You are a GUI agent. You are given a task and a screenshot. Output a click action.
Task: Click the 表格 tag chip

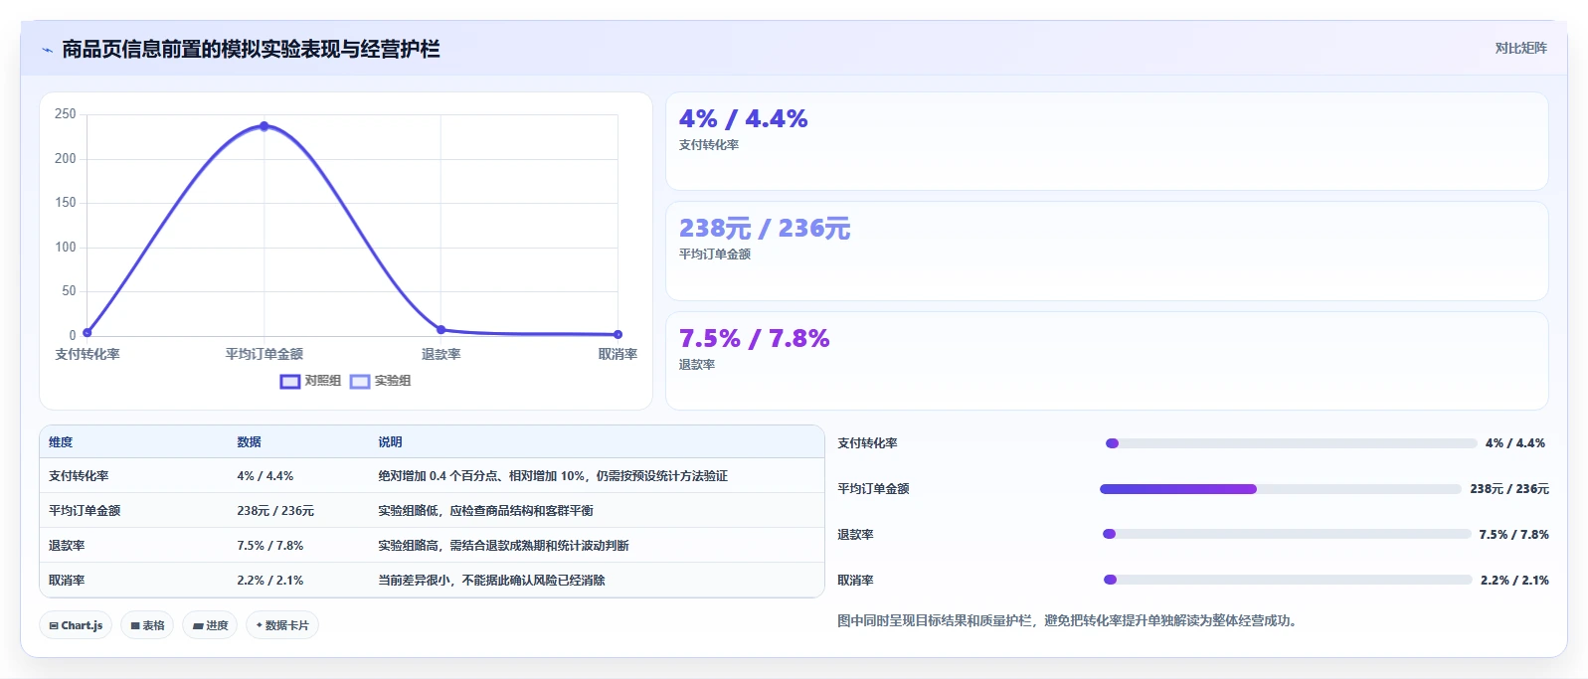click(147, 625)
